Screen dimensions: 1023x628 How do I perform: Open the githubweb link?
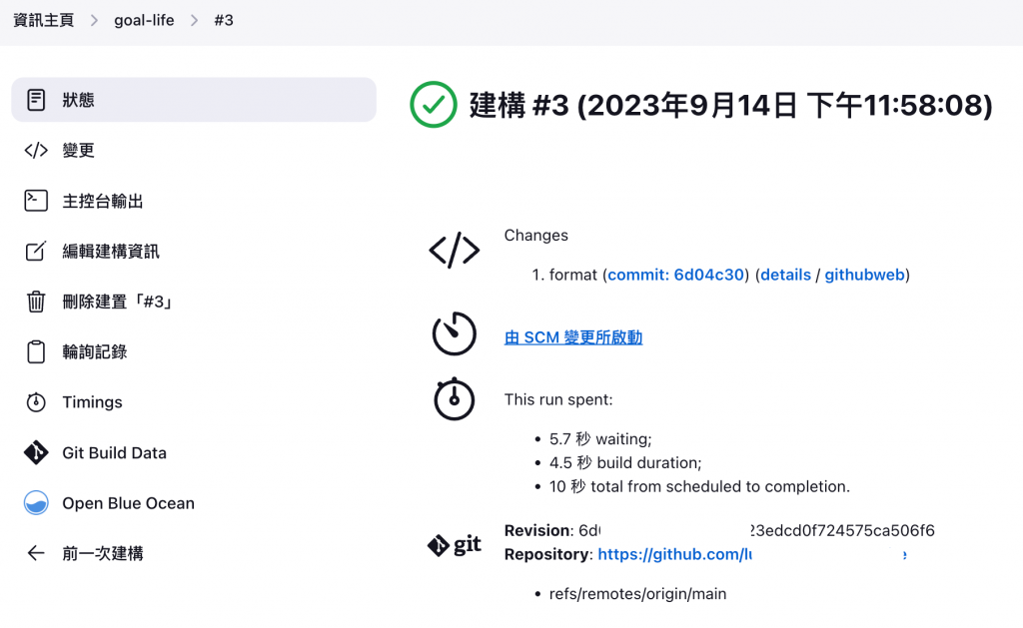864,275
